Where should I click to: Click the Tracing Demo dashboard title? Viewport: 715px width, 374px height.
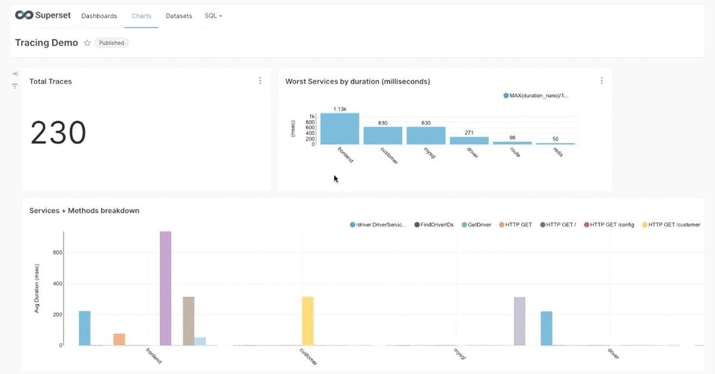click(x=46, y=42)
